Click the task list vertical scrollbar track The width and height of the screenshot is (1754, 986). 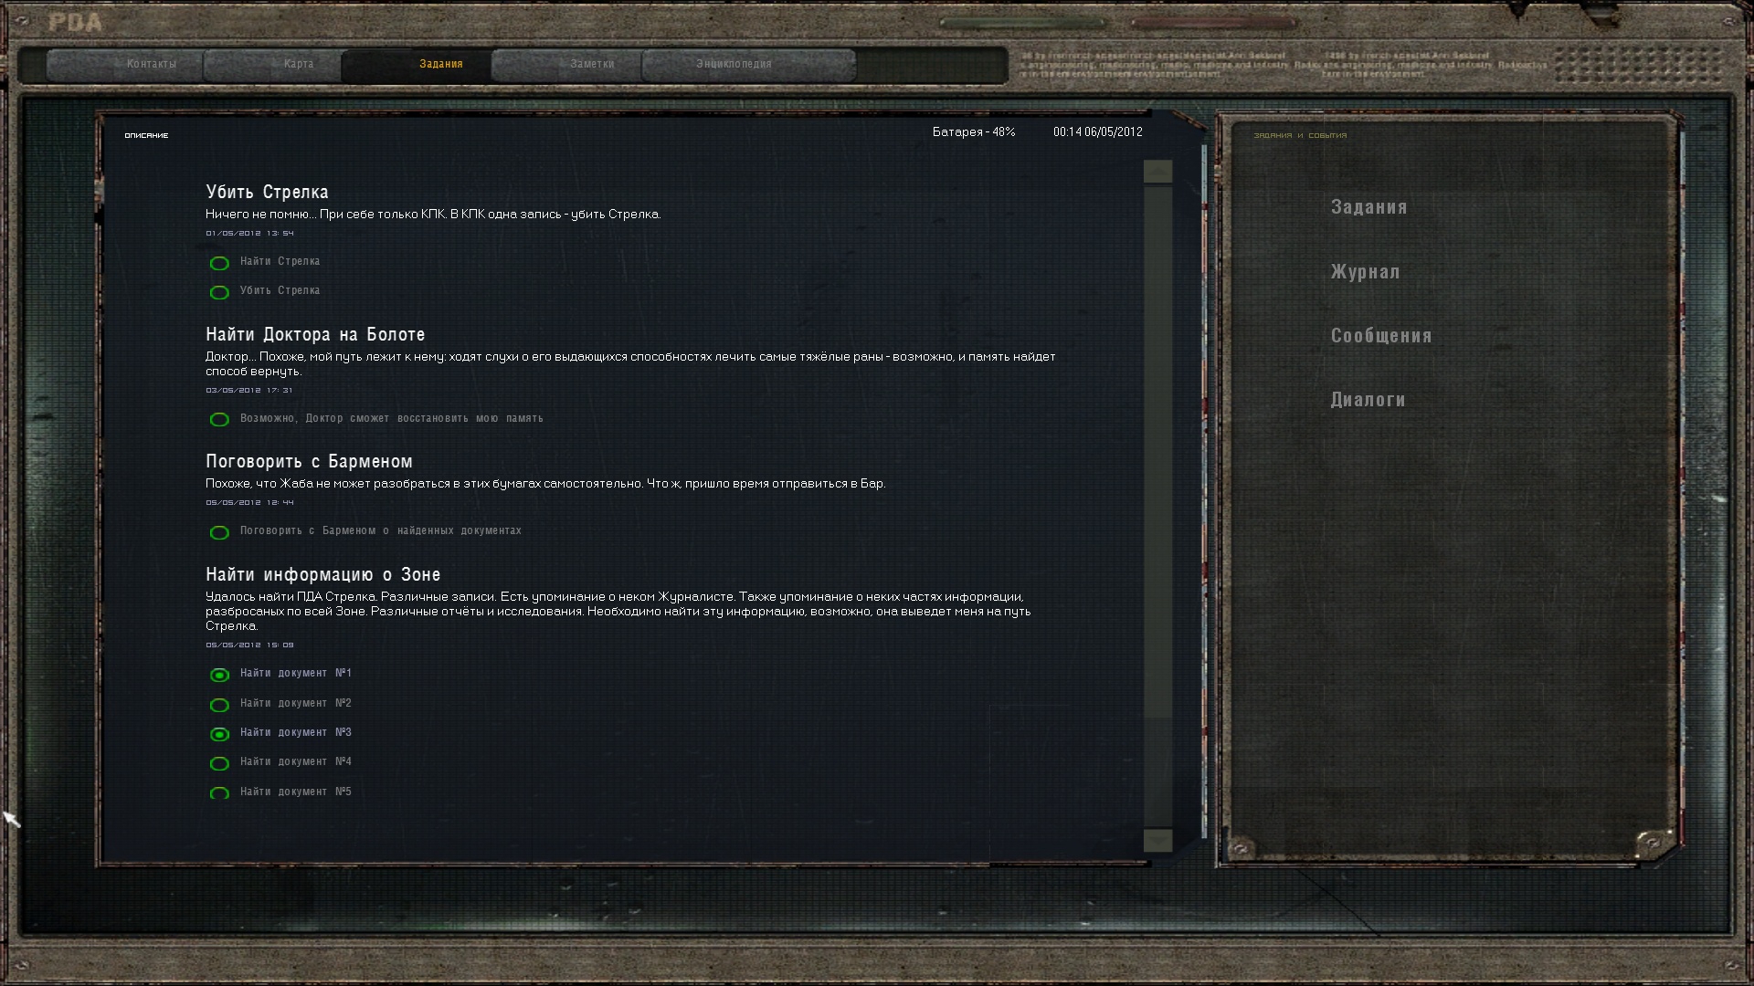[x=1157, y=506]
